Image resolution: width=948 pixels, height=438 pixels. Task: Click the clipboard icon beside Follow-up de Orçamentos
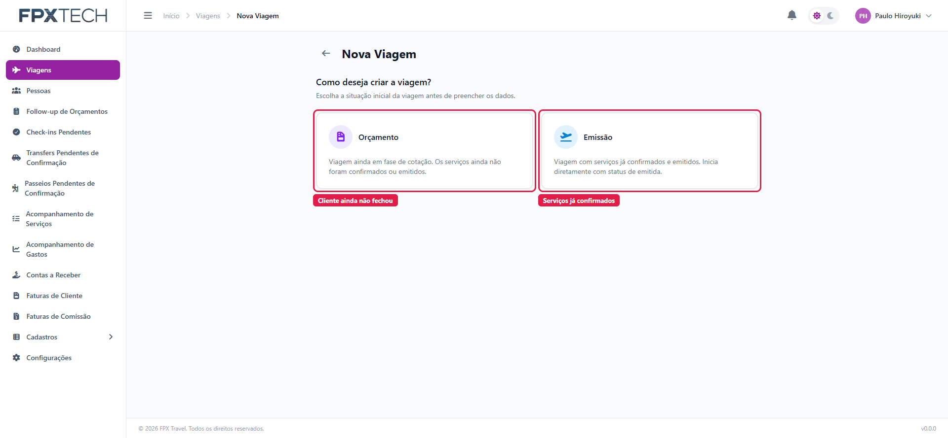[x=16, y=111]
